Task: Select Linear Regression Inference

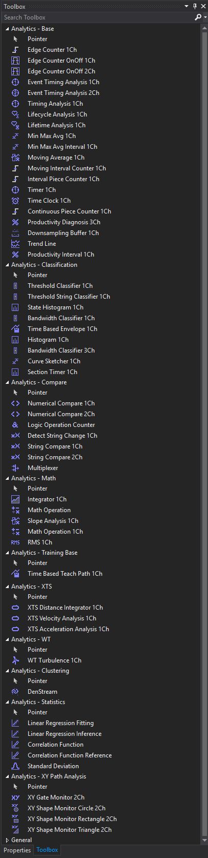Action: (x=65, y=734)
